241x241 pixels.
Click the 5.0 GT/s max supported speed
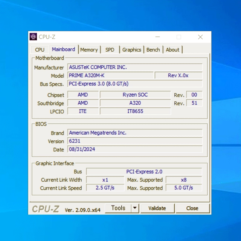pyautogui.click(x=184, y=188)
